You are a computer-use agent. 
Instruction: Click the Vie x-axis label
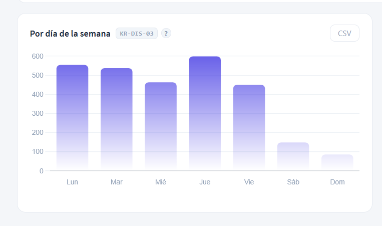(249, 182)
